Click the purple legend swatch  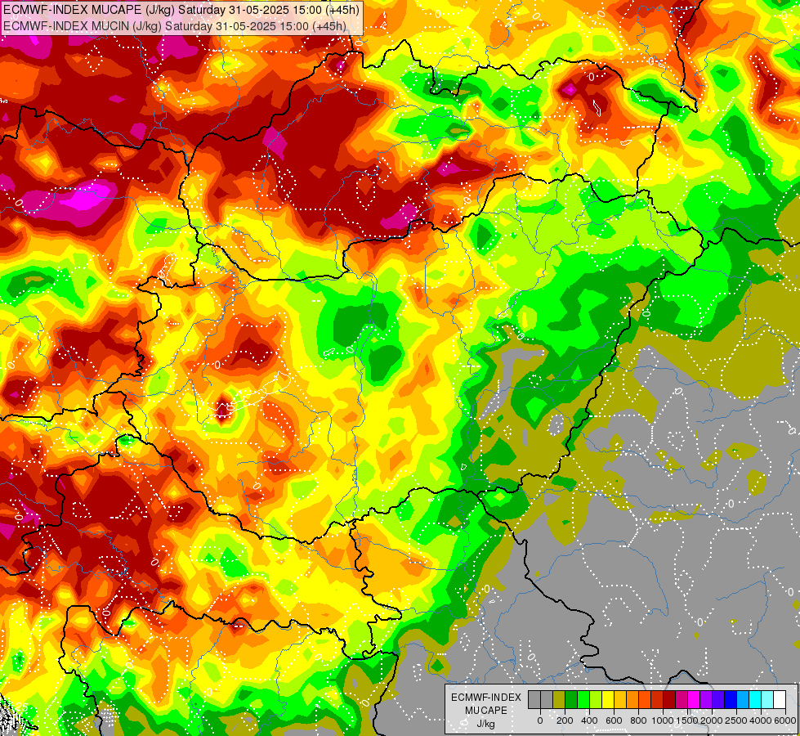tap(707, 700)
